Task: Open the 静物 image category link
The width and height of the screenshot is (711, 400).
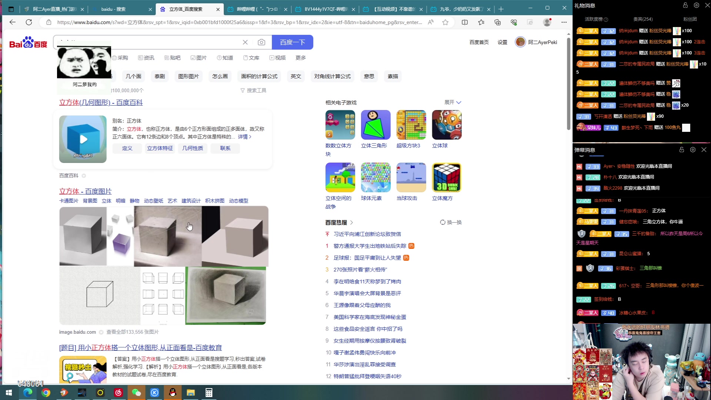Action: click(134, 201)
